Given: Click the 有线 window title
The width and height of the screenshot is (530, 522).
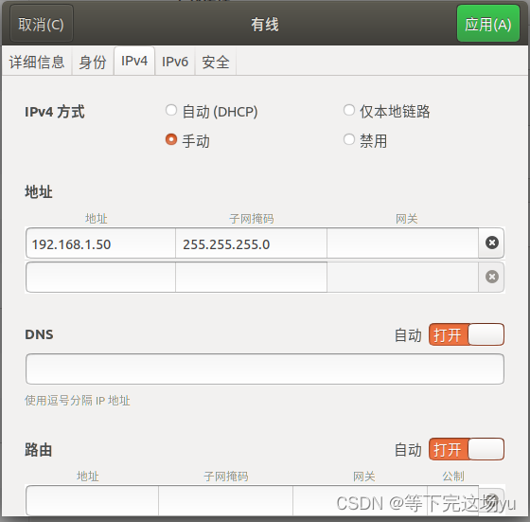Looking at the screenshot, I should pyautogui.click(x=265, y=25).
